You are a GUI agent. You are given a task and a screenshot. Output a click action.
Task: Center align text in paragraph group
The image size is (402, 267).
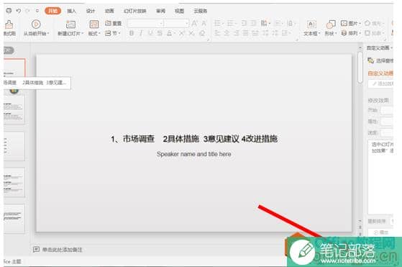(x=227, y=33)
